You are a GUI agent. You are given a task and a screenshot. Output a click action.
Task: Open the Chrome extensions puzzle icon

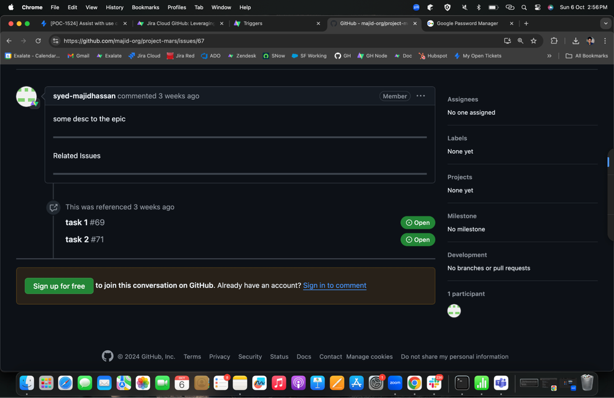click(x=554, y=40)
